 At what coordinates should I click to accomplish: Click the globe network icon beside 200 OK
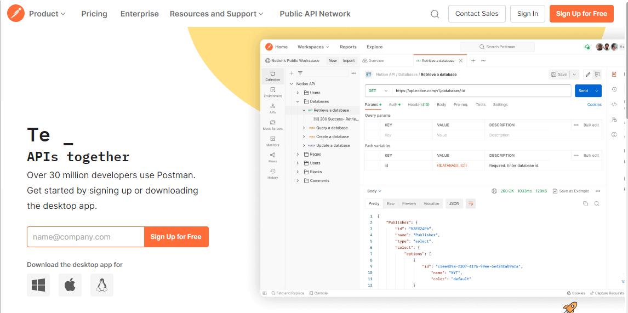coord(494,191)
